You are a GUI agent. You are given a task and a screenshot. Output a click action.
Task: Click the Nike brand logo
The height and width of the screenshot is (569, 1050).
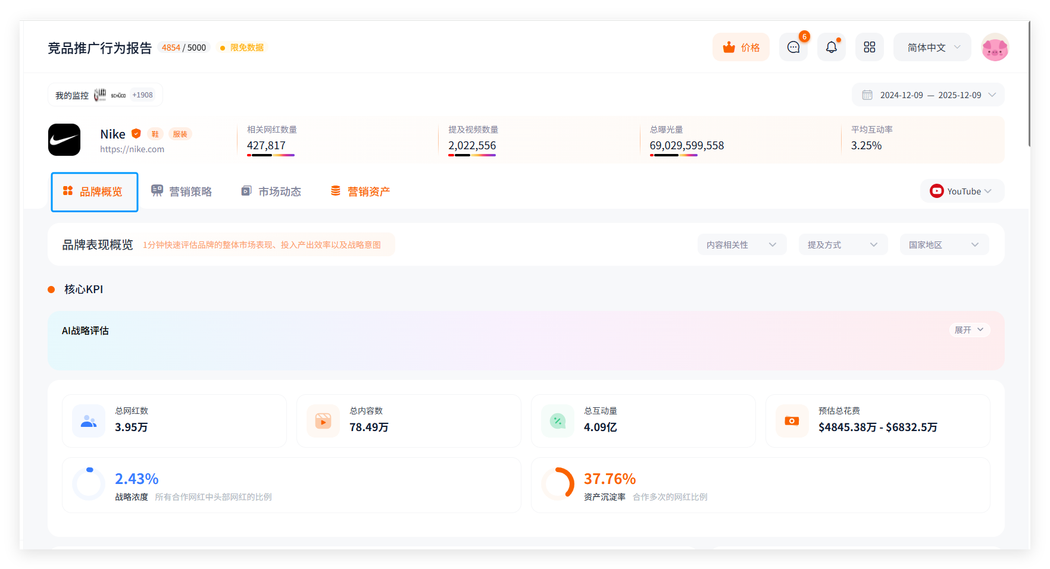[64, 140]
